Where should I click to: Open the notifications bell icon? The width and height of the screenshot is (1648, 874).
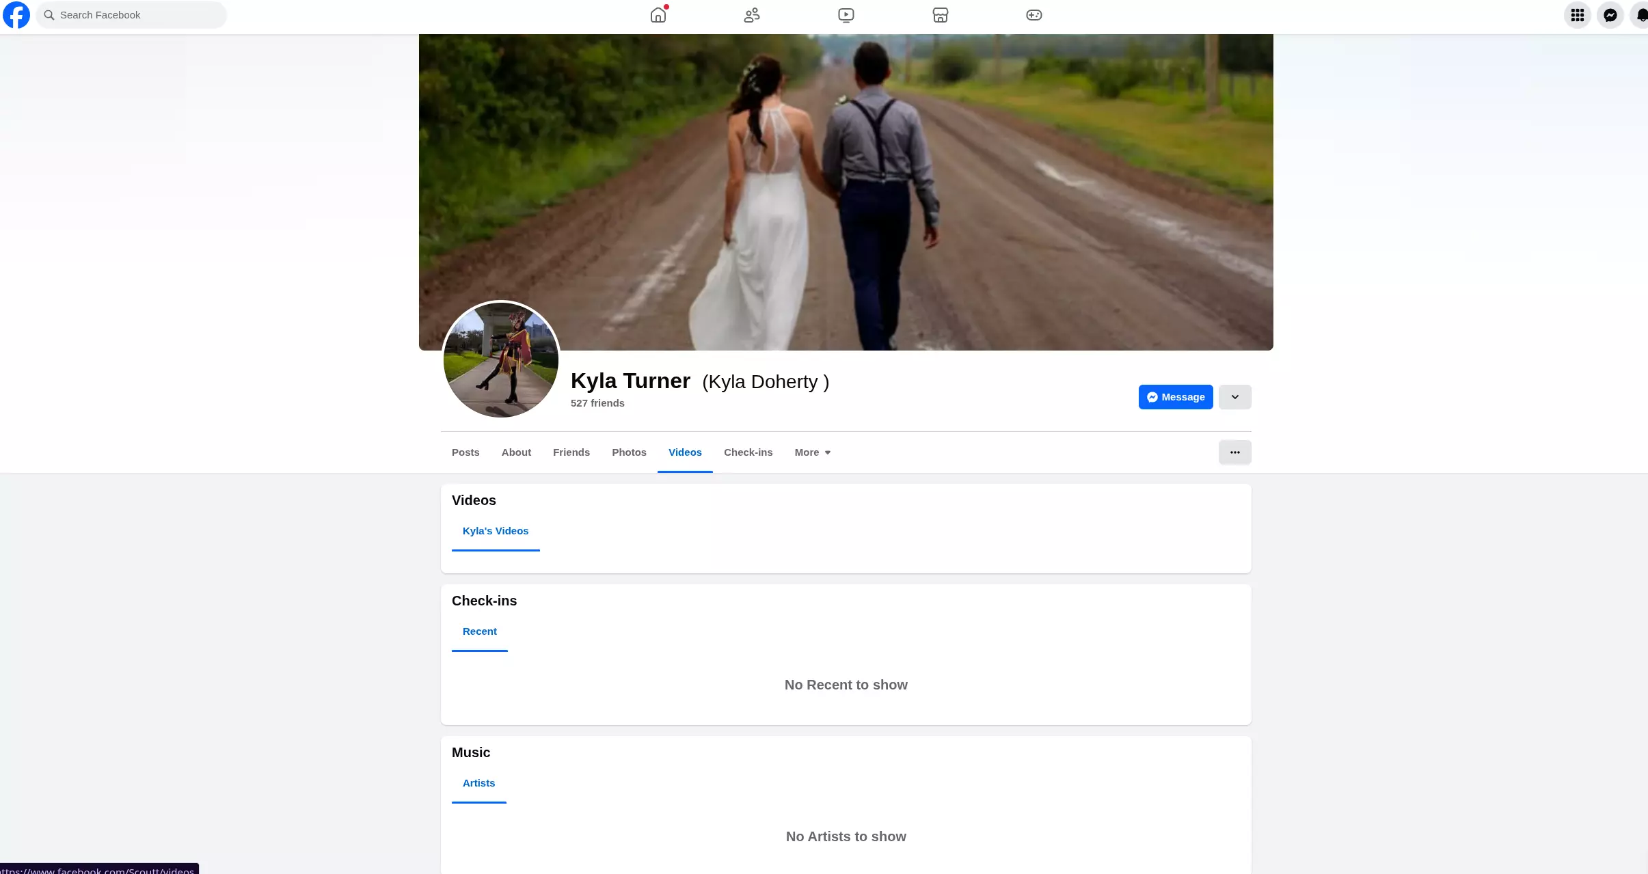1640,15
